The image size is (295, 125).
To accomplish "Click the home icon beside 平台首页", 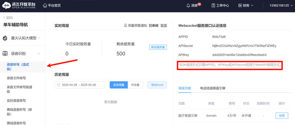I will 45,5.
